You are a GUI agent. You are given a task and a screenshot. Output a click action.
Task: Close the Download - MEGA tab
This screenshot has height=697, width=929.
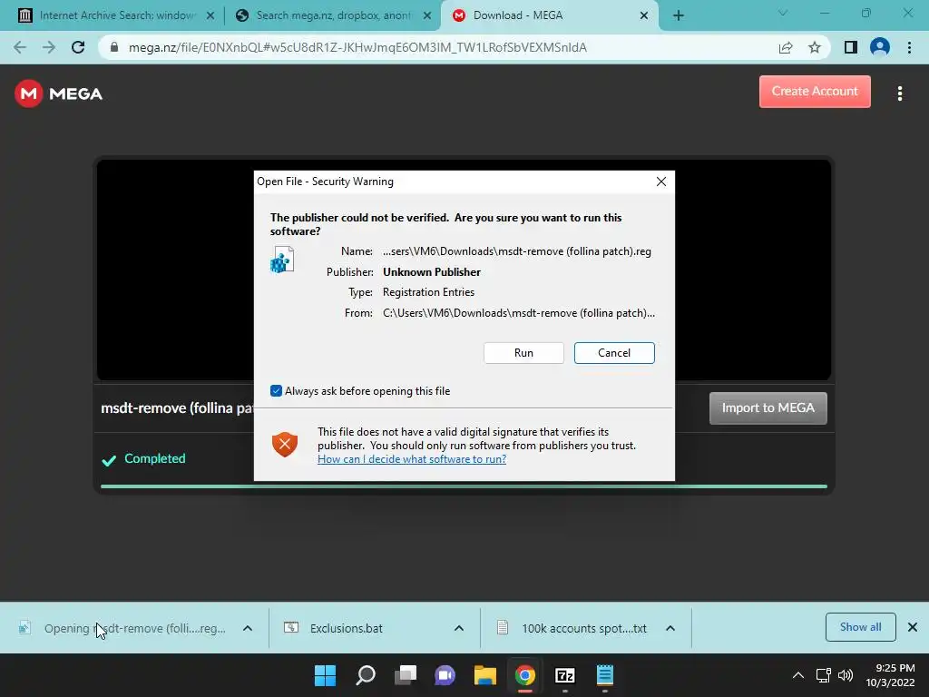coord(644,16)
